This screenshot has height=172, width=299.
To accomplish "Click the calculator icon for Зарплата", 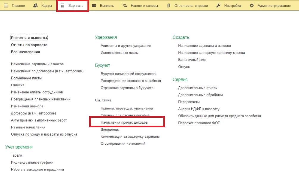I will point(63,6).
